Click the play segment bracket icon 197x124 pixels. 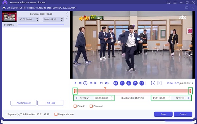(x=153, y=83)
